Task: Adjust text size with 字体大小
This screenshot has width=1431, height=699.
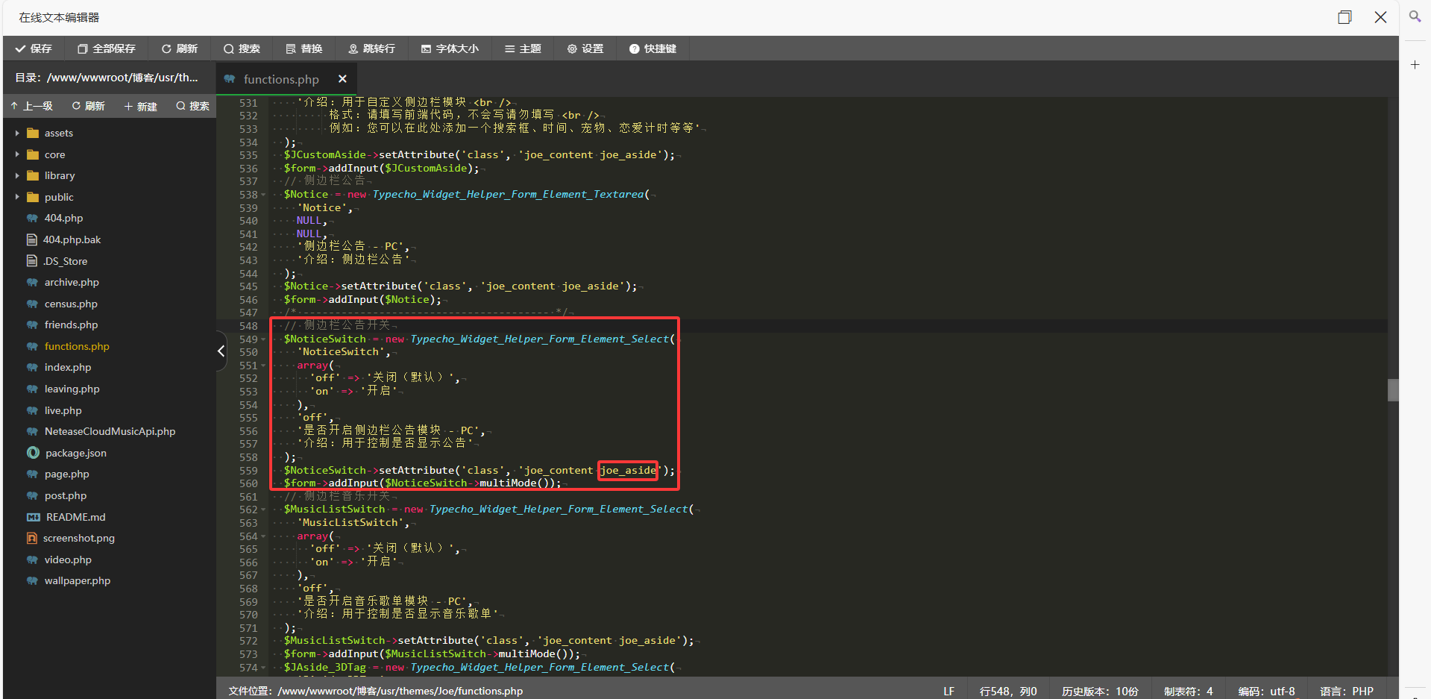Action: coord(449,48)
